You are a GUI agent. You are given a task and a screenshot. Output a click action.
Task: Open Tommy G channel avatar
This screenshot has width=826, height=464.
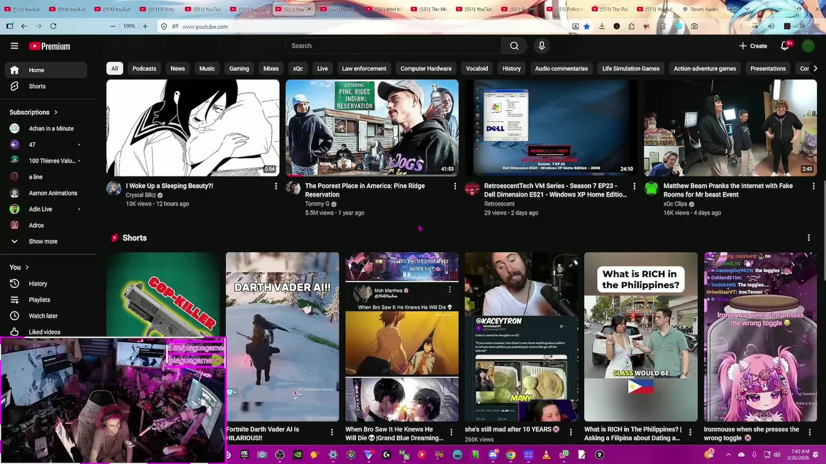(x=293, y=188)
